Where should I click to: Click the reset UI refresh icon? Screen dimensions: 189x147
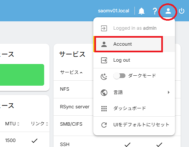104,125
